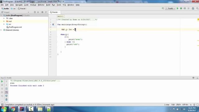Screen dimensions: 199x112
Task: Hide the Project panel
Action: [x=46, y=12]
